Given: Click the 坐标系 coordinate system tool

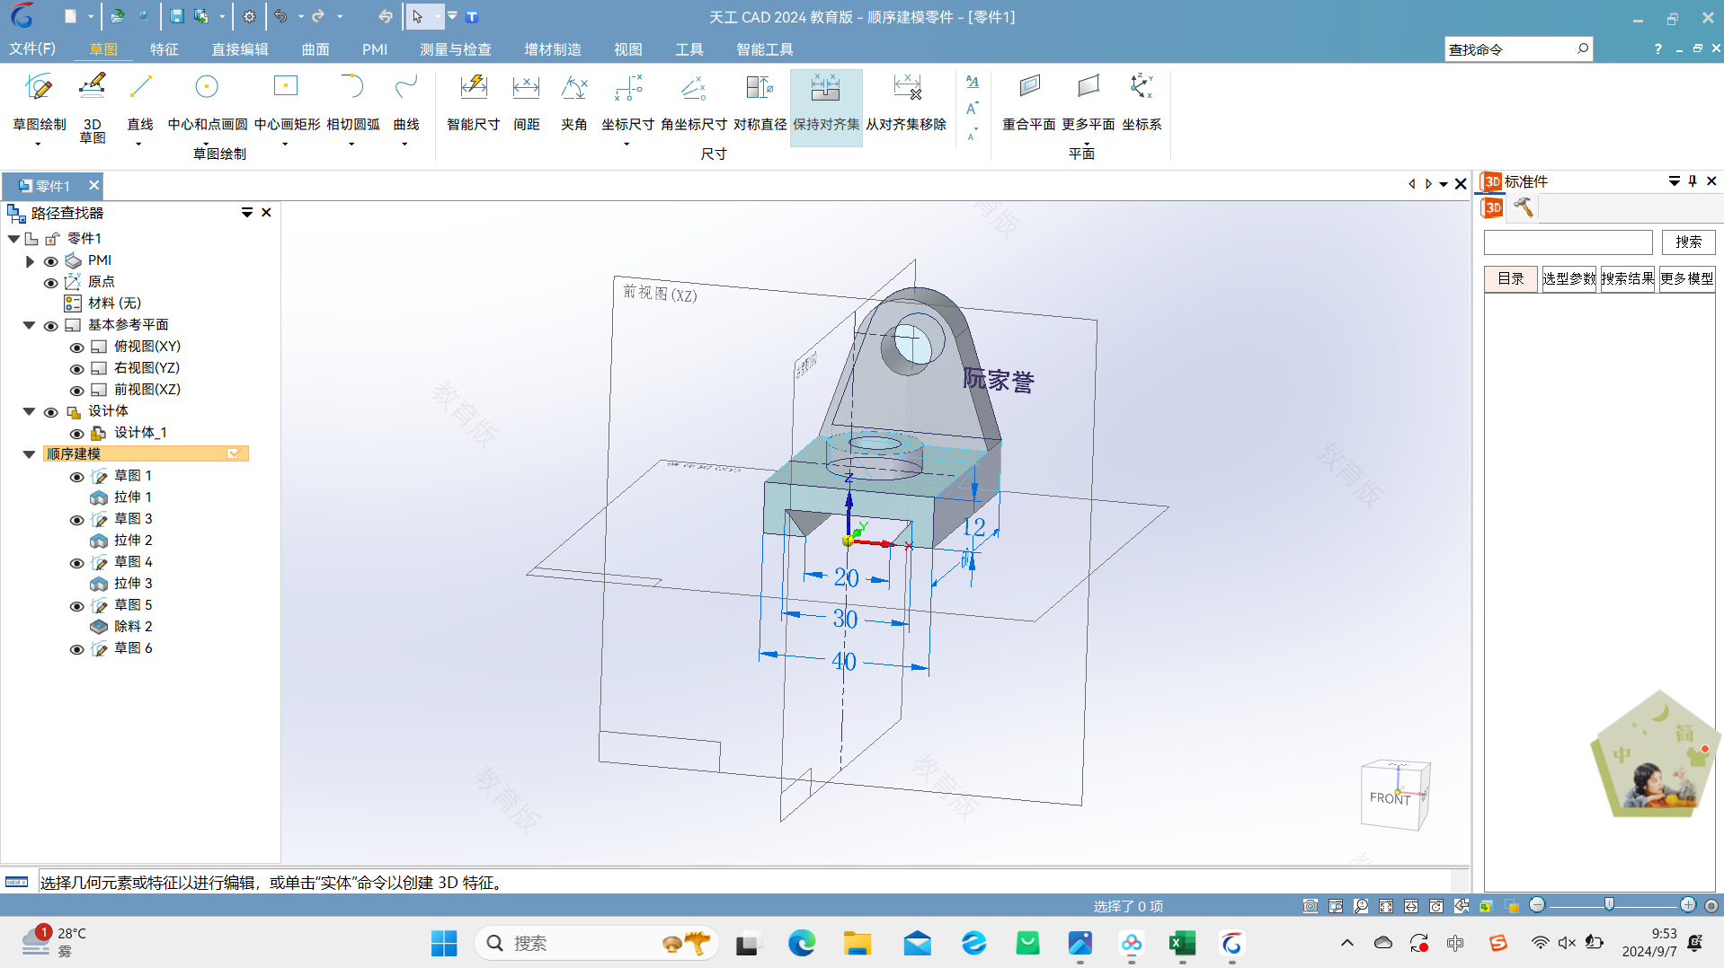Looking at the screenshot, I should pyautogui.click(x=1142, y=101).
